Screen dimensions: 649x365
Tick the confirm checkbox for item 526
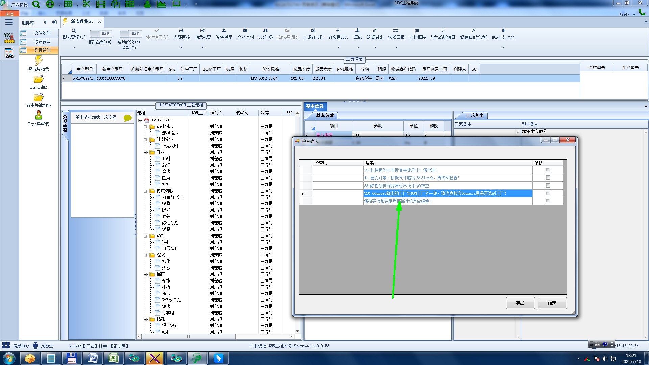pyautogui.click(x=548, y=193)
